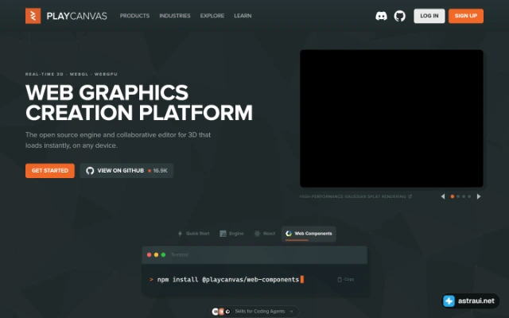Screen dimensions: 509x318
Task: Click the Log In button
Action: pos(429,16)
